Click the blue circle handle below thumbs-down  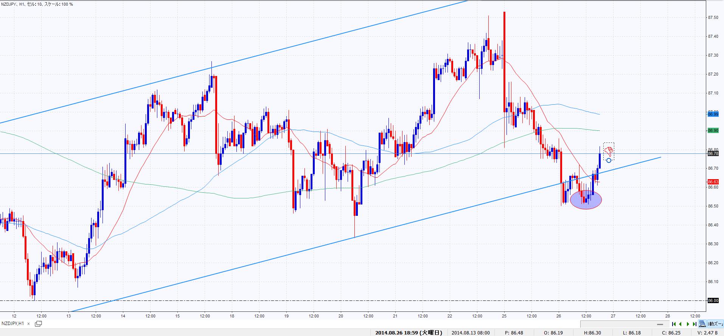tap(608, 161)
